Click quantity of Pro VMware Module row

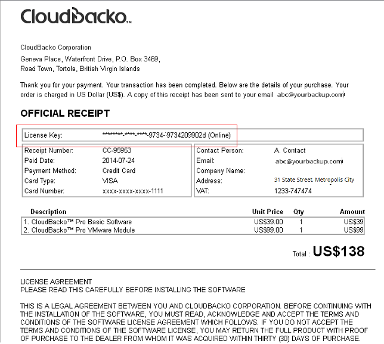coord(301,230)
